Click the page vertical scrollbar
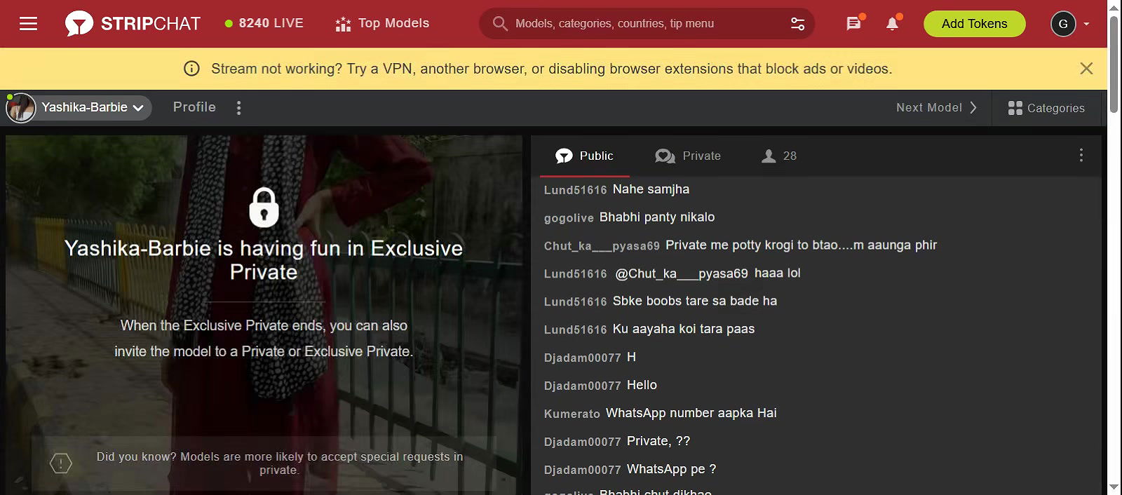Screen dimensions: 1122x495 [1114, 210]
